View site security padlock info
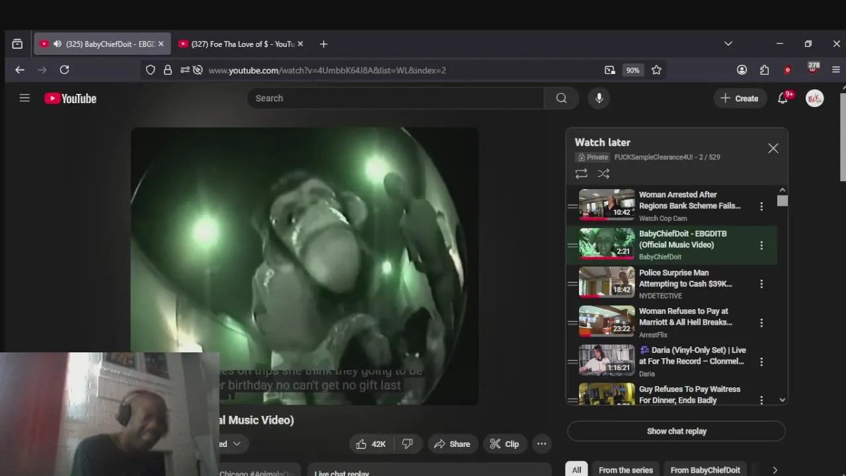This screenshot has width=846, height=476. tap(168, 70)
